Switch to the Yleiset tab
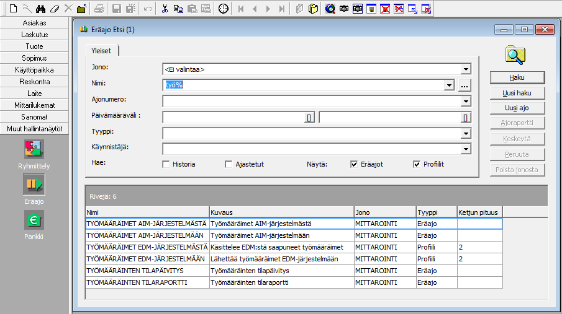The image size is (562, 314). 101,51
